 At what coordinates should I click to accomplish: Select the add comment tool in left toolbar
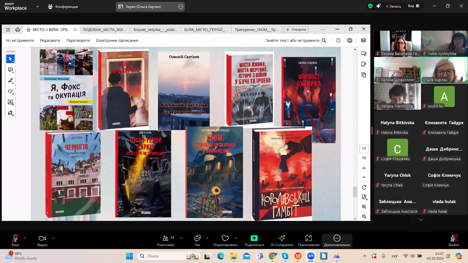tap(11, 70)
